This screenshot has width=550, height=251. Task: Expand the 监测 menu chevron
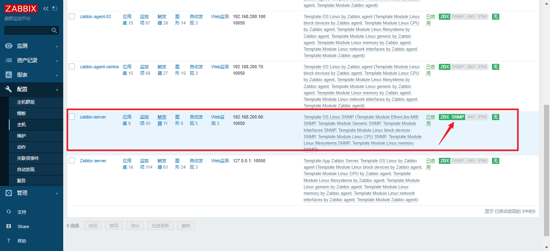click(57, 46)
